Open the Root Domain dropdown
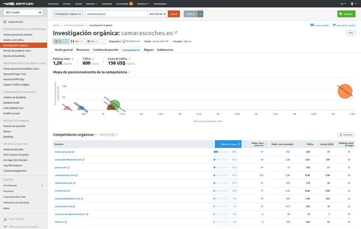This screenshot has height=229, width=361. (158, 14)
